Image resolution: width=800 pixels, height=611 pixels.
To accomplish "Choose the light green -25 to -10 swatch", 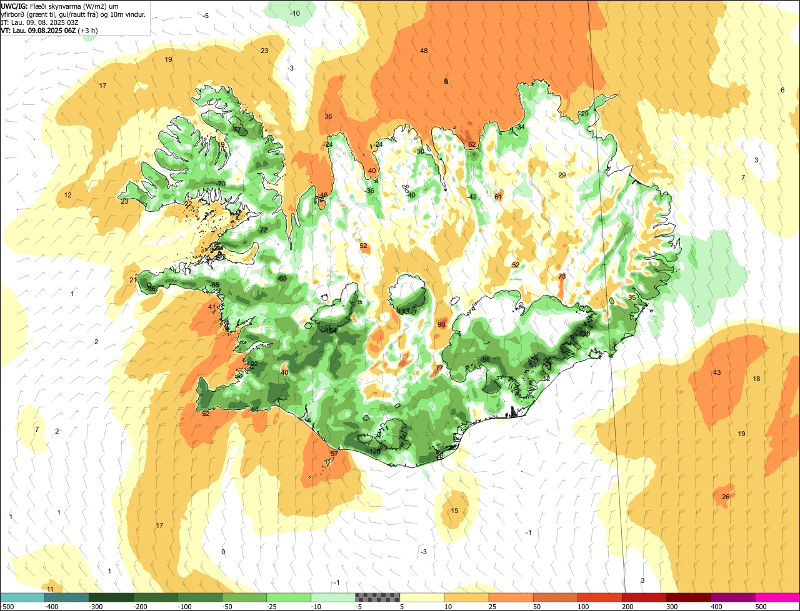I will click(x=289, y=597).
